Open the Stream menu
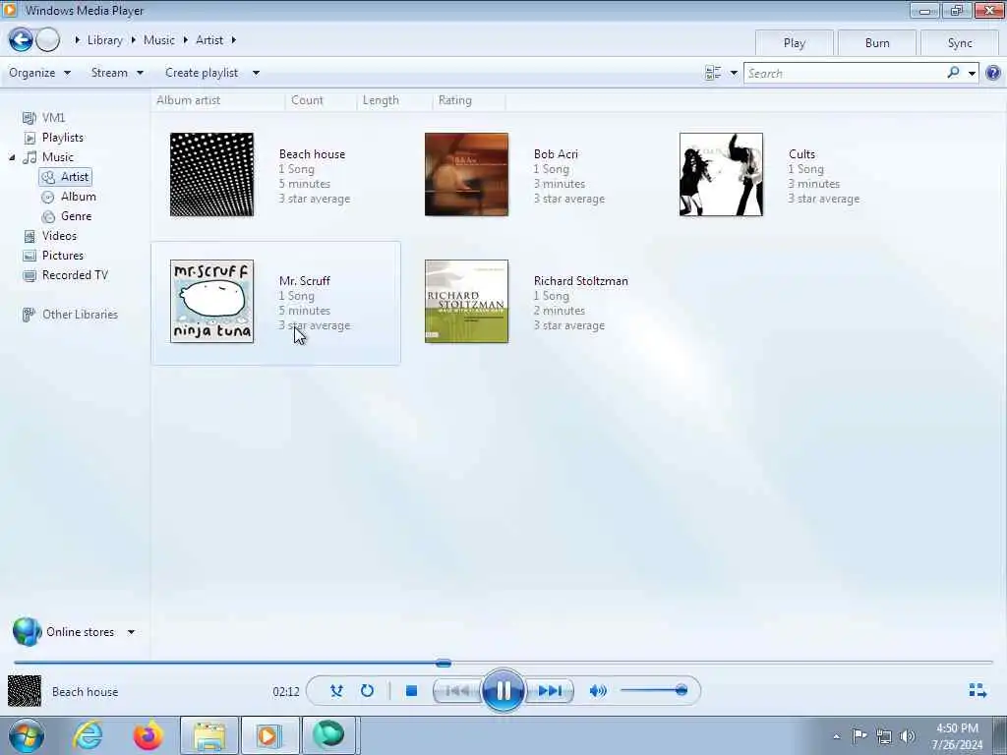Viewport: 1007px width, 755px height. [117, 73]
